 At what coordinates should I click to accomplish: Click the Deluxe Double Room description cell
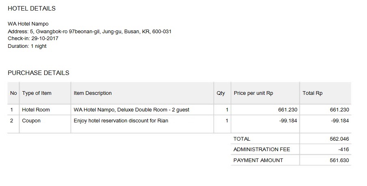pyautogui.click(x=132, y=110)
